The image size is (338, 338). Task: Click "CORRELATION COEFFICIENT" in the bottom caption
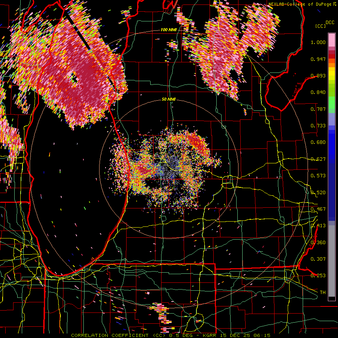[x=110, y=335]
